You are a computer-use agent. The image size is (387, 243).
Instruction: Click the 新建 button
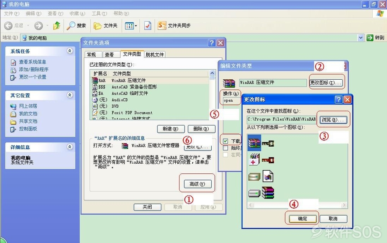pyautogui.click(x=171, y=129)
